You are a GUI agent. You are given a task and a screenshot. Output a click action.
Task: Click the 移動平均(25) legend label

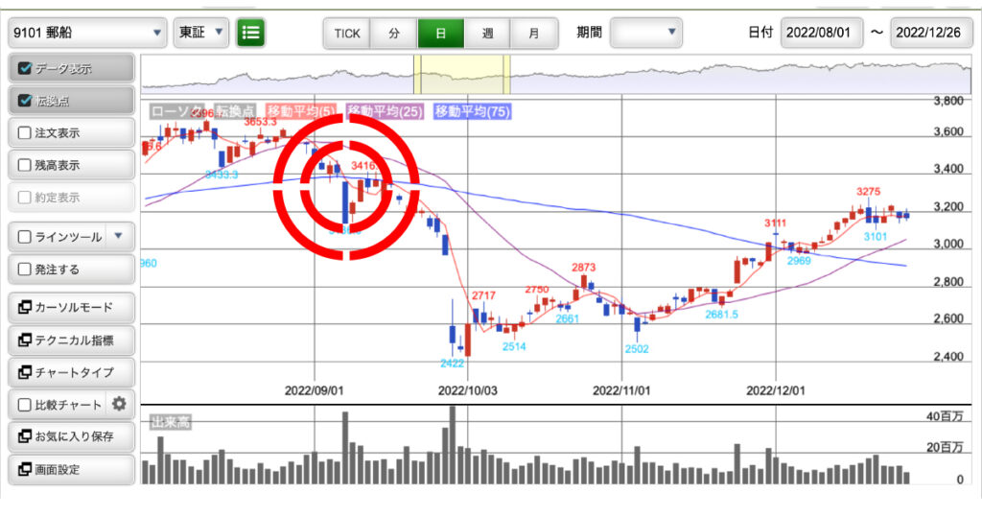[x=385, y=111]
